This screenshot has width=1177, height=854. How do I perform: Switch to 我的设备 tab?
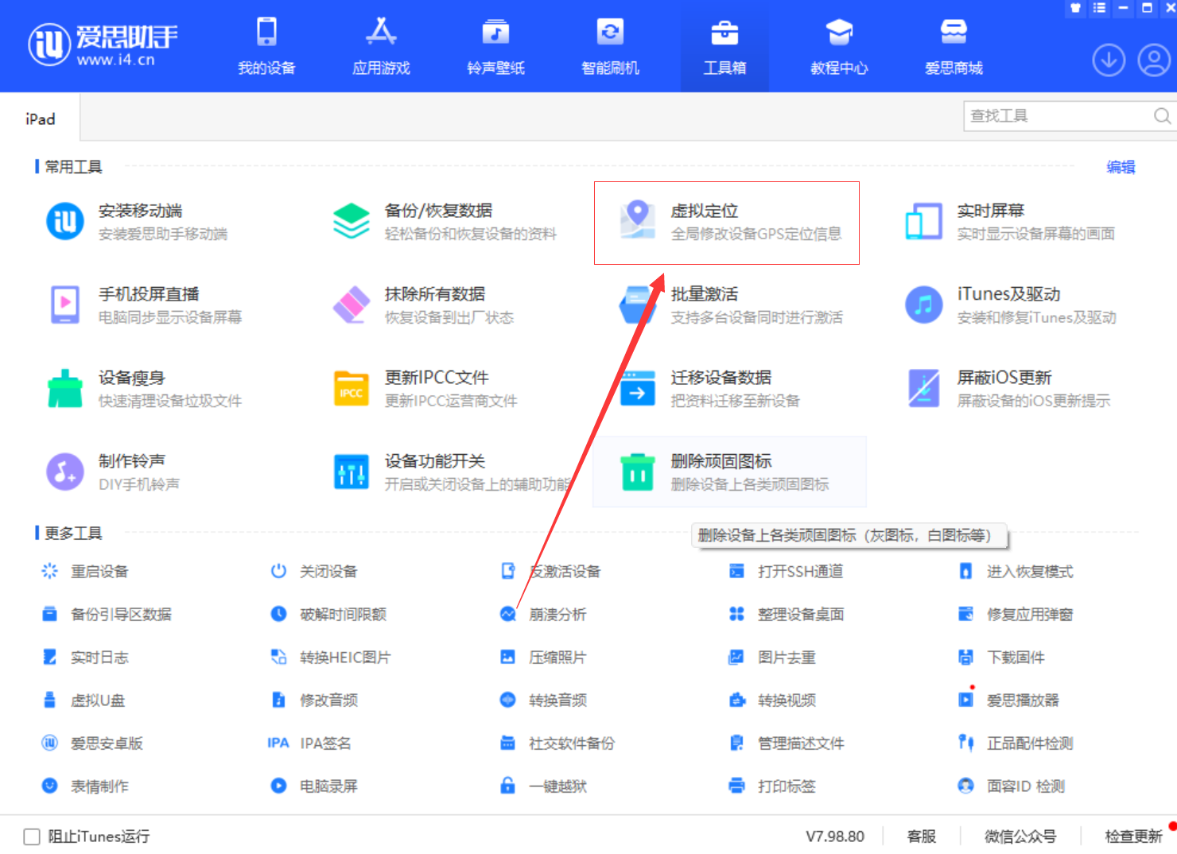click(266, 46)
